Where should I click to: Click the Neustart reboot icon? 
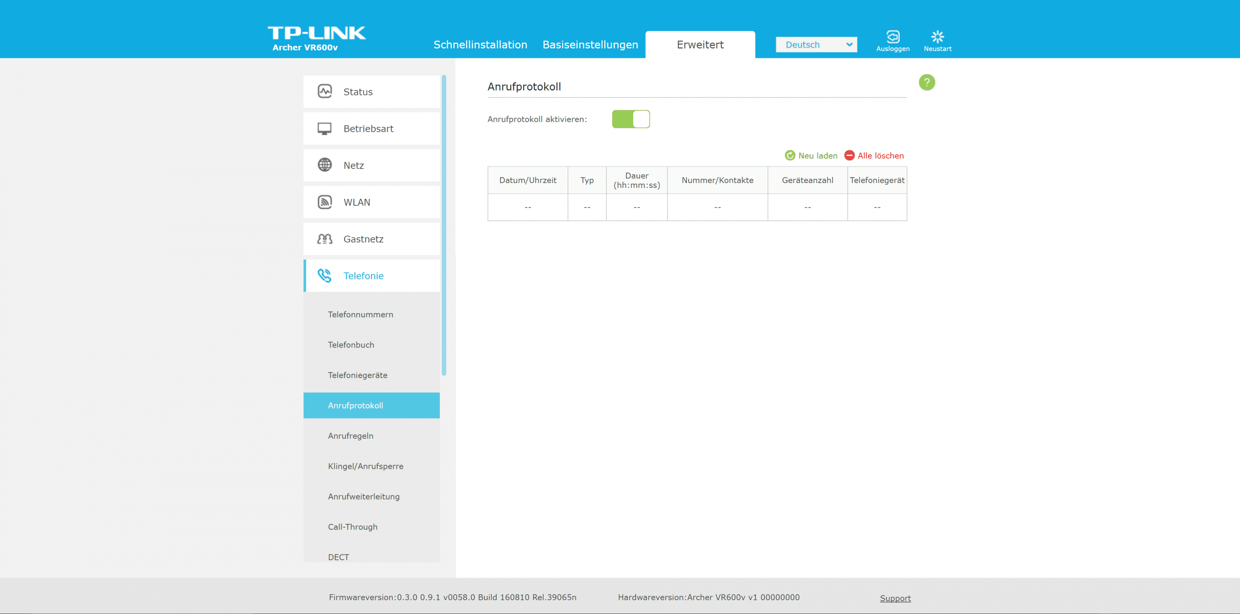pyautogui.click(x=937, y=37)
